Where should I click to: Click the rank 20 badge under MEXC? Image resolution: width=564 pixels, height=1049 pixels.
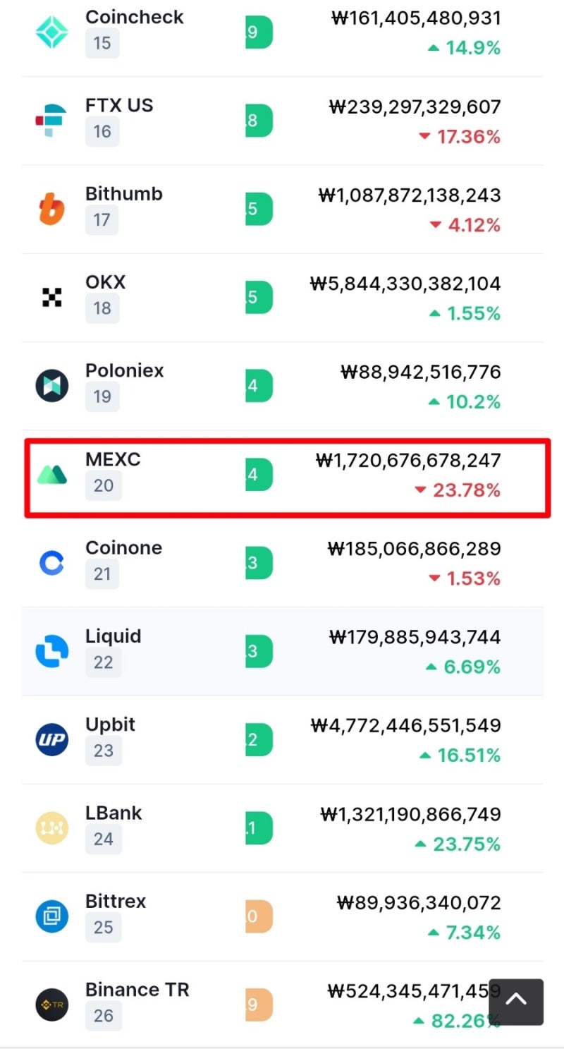coord(103,486)
